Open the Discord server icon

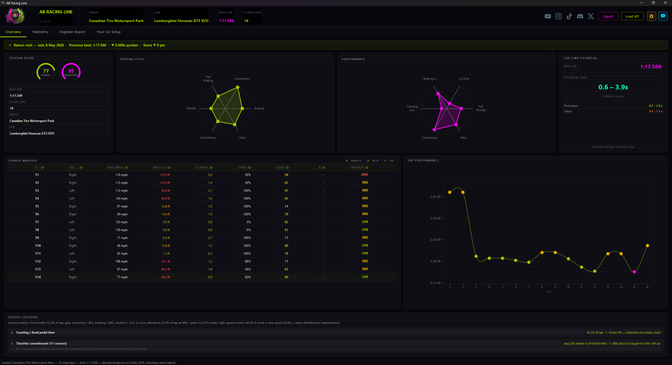[580, 16]
